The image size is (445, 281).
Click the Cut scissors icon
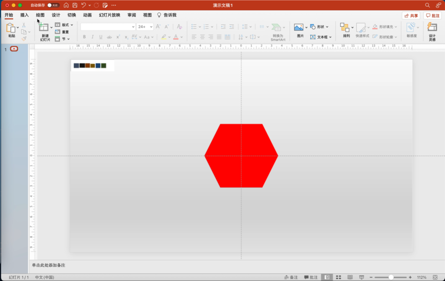pos(24,25)
